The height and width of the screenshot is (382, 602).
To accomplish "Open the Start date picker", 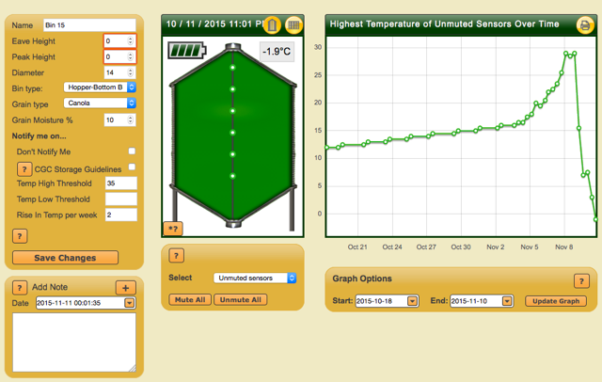I will (412, 301).
